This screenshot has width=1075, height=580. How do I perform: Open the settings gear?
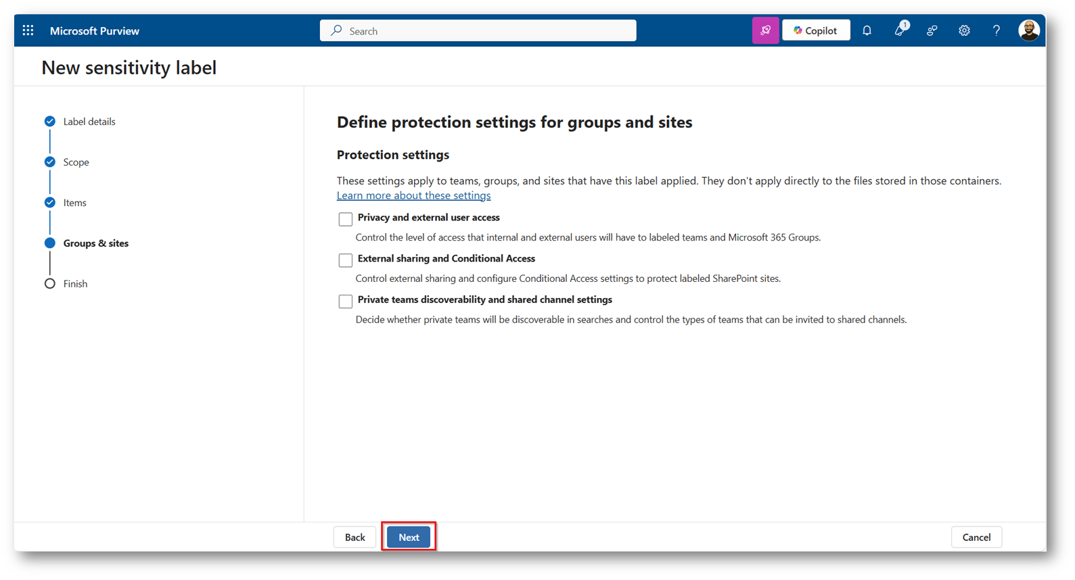[964, 30]
